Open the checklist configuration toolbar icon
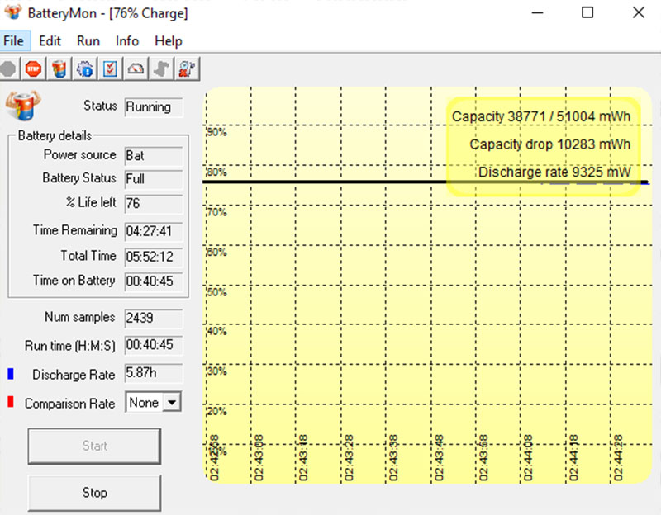Screen dimensions: 661x515 (x=110, y=69)
